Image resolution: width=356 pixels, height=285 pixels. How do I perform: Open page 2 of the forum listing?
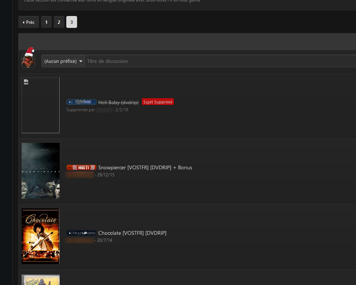[59, 22]
